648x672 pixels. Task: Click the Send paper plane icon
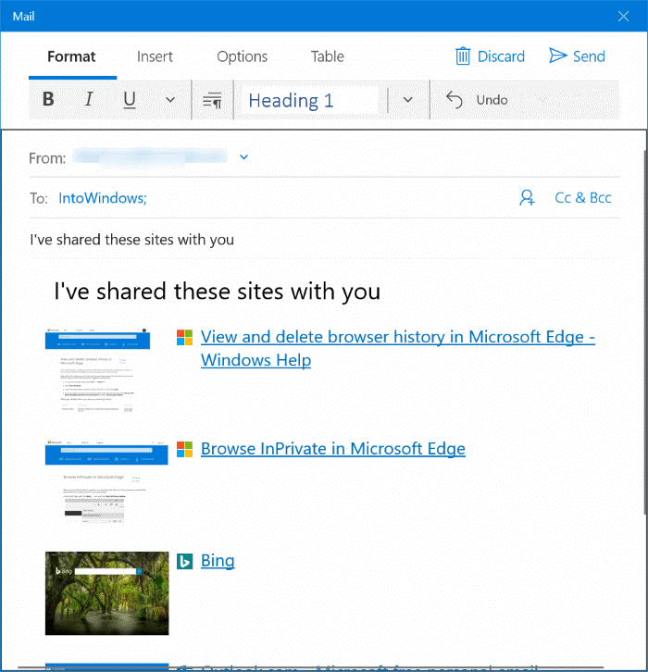pos(558,56)
